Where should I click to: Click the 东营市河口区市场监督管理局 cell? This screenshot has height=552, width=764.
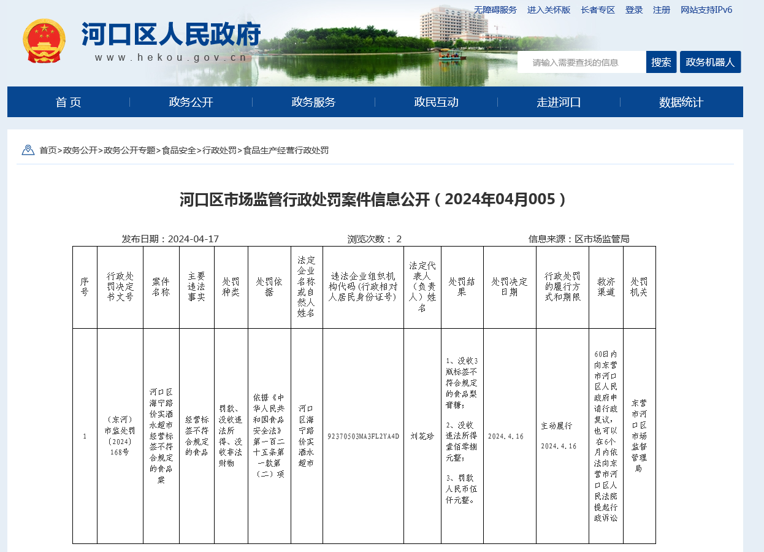click(640, 436)
